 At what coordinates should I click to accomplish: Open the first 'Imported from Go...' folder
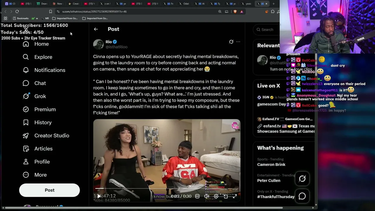tap(65, 18)
